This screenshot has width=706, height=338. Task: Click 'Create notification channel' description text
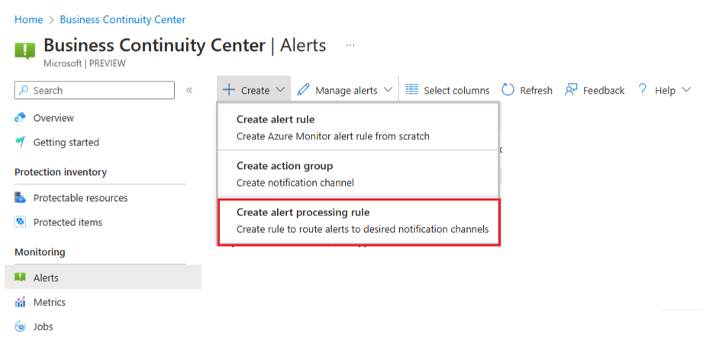click(295, 182)
